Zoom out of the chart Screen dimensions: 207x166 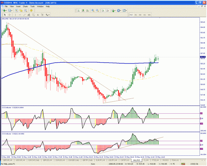[97, 11]
